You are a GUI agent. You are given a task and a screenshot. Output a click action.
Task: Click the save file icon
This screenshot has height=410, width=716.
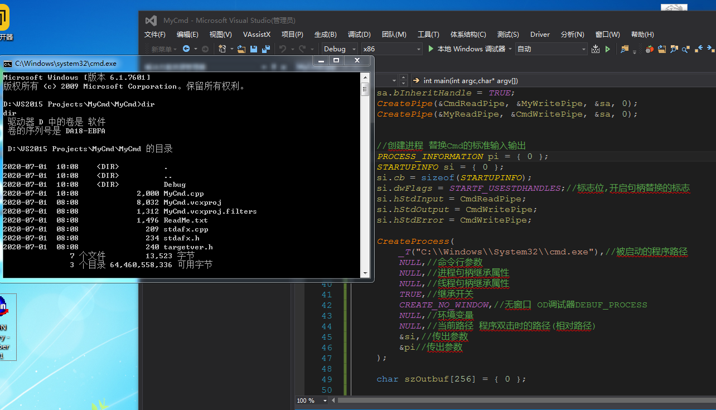pyautogui.click(x=254, y=49)
